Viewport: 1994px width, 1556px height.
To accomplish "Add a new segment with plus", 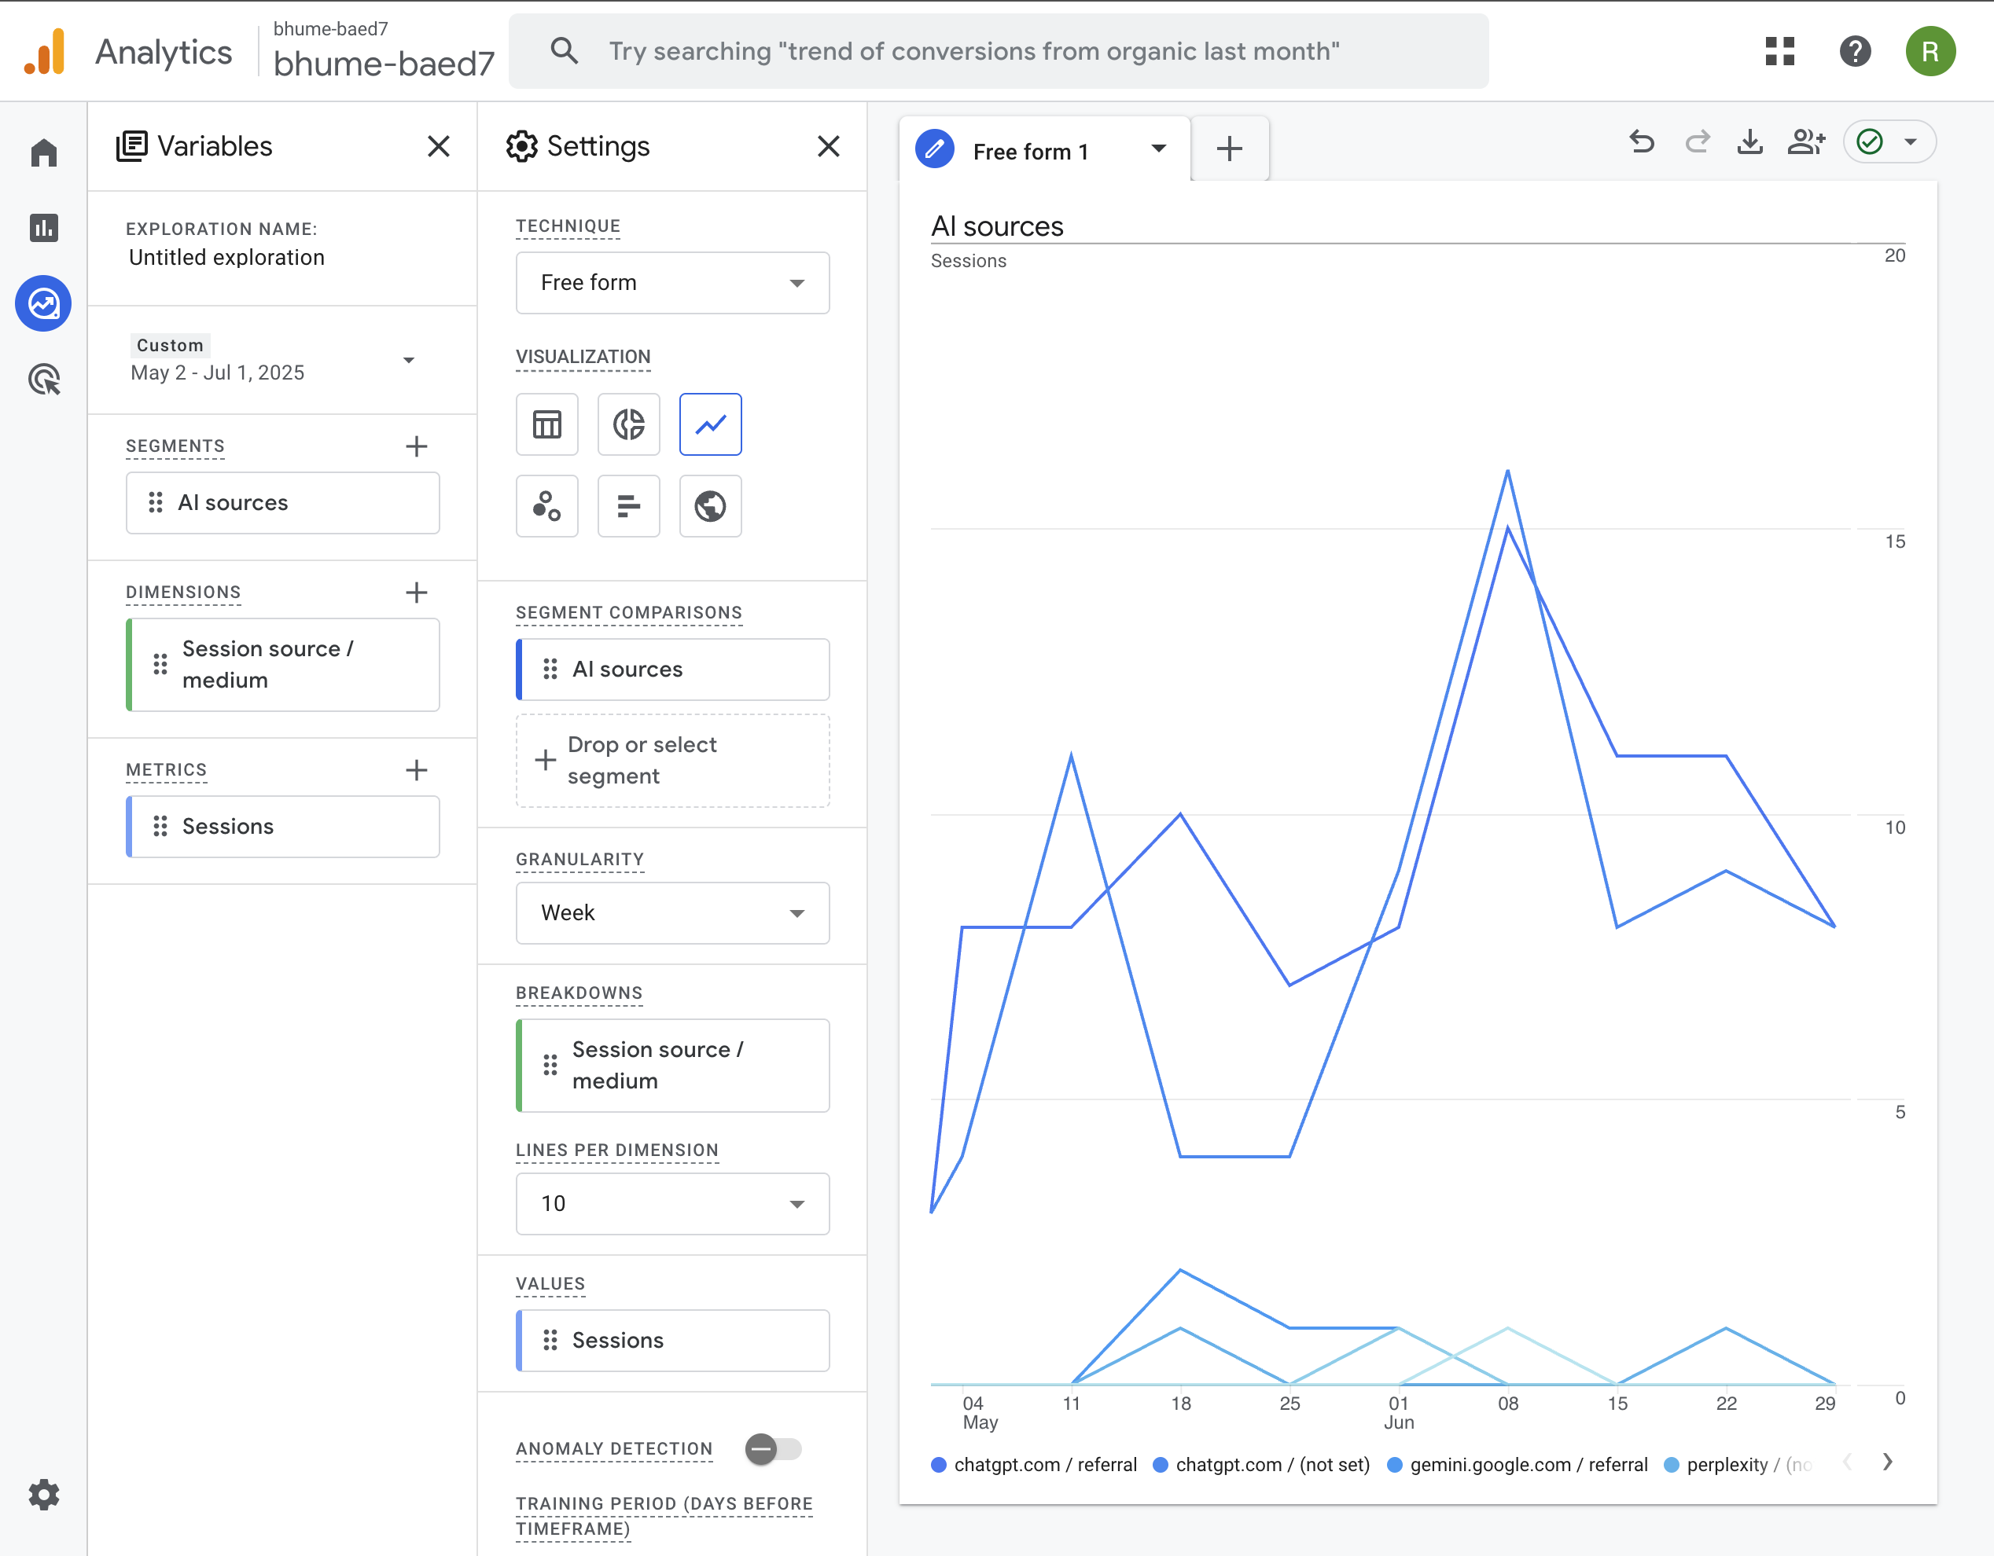I will [416, 446].
